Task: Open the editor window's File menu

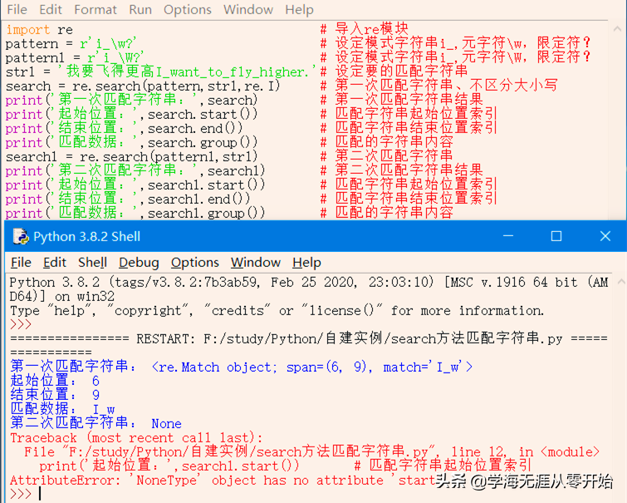Action: (x=17, y=9)
